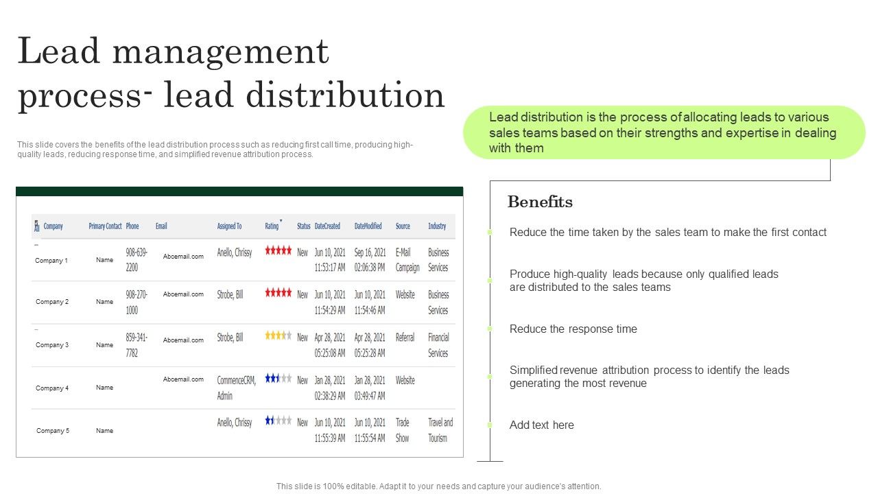The height and width of the screenshot is (494, 878).
Task: Click the Phone column header
Action: tap(132, 226)
